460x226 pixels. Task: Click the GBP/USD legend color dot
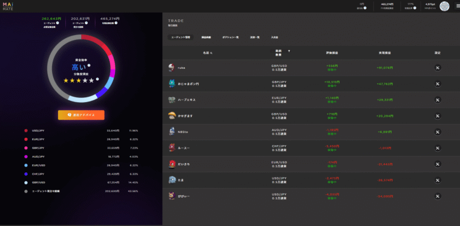click(26, 182)
